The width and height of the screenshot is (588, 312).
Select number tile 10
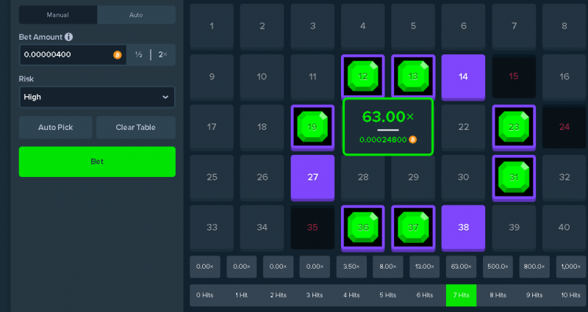point(262,77)
